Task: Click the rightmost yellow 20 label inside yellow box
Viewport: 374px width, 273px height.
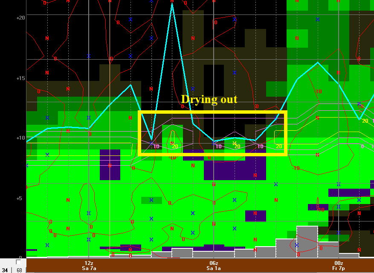Action: tap(279, 147)
